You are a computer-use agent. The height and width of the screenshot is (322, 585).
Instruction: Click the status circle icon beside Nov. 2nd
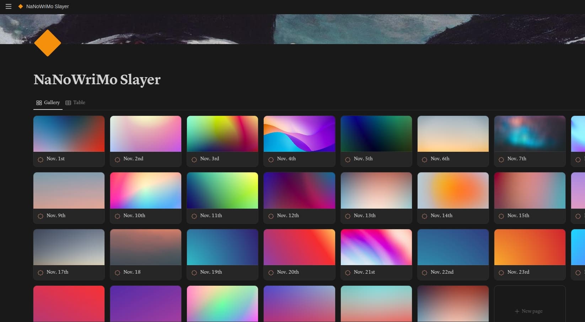[117, 160]
